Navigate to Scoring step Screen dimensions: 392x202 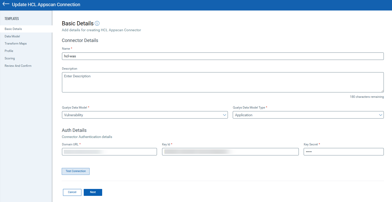point(10,58)
